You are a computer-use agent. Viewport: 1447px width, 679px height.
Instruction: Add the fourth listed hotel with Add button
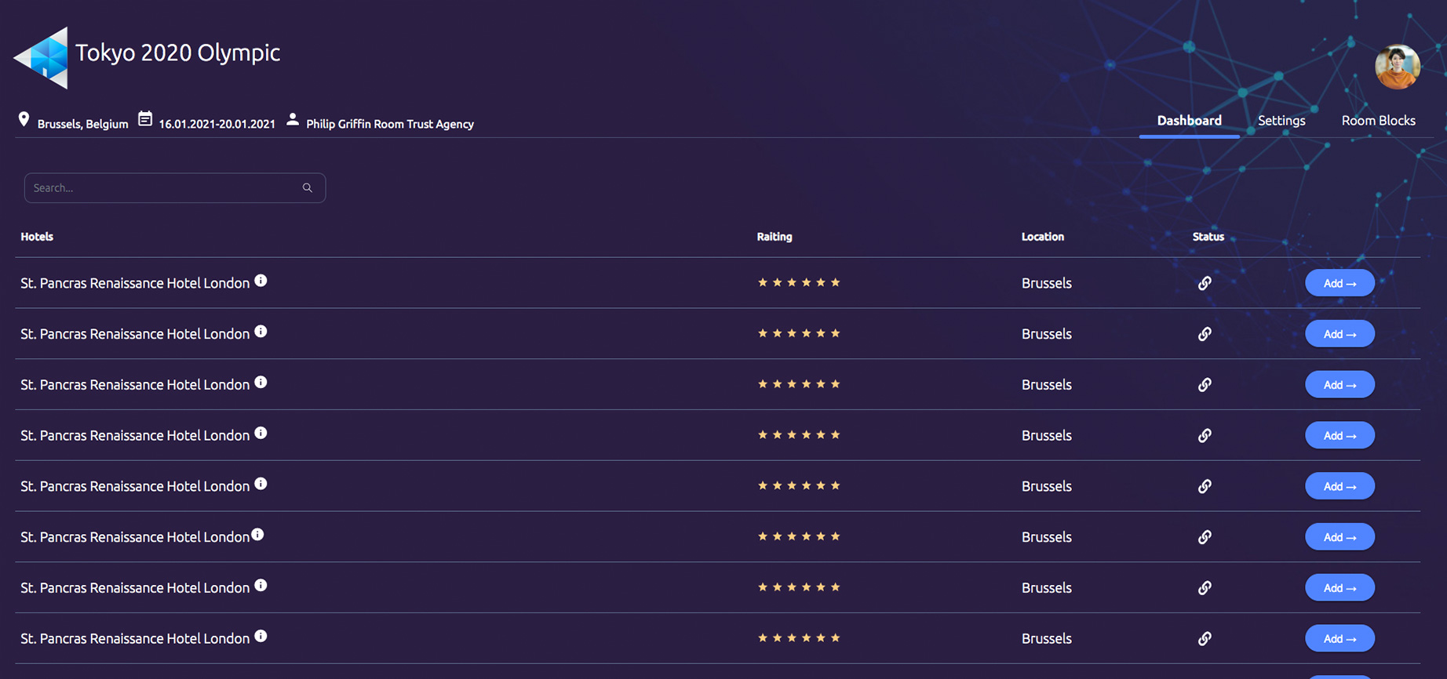(1339, 435)
